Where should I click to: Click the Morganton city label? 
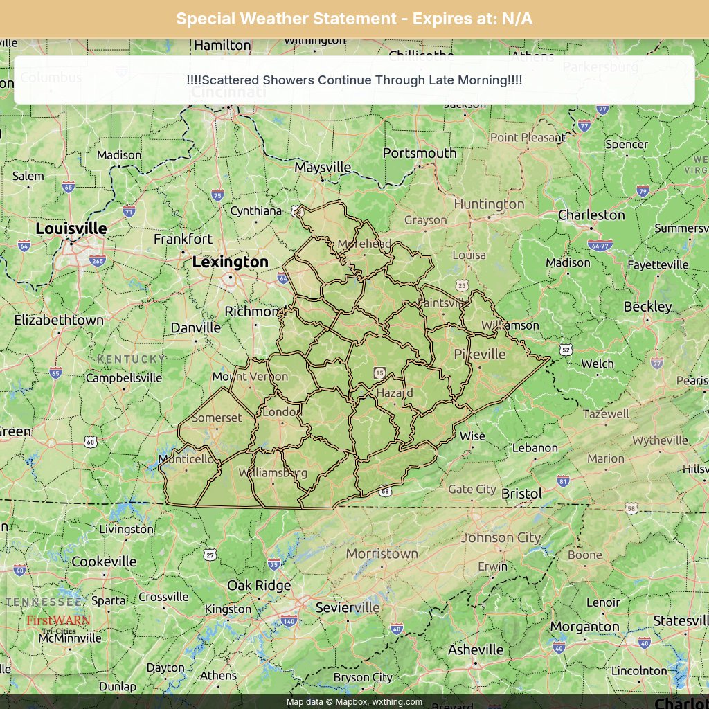(x=584, y=627)
